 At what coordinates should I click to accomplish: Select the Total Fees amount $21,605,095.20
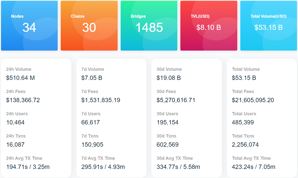tap(253, 100)
